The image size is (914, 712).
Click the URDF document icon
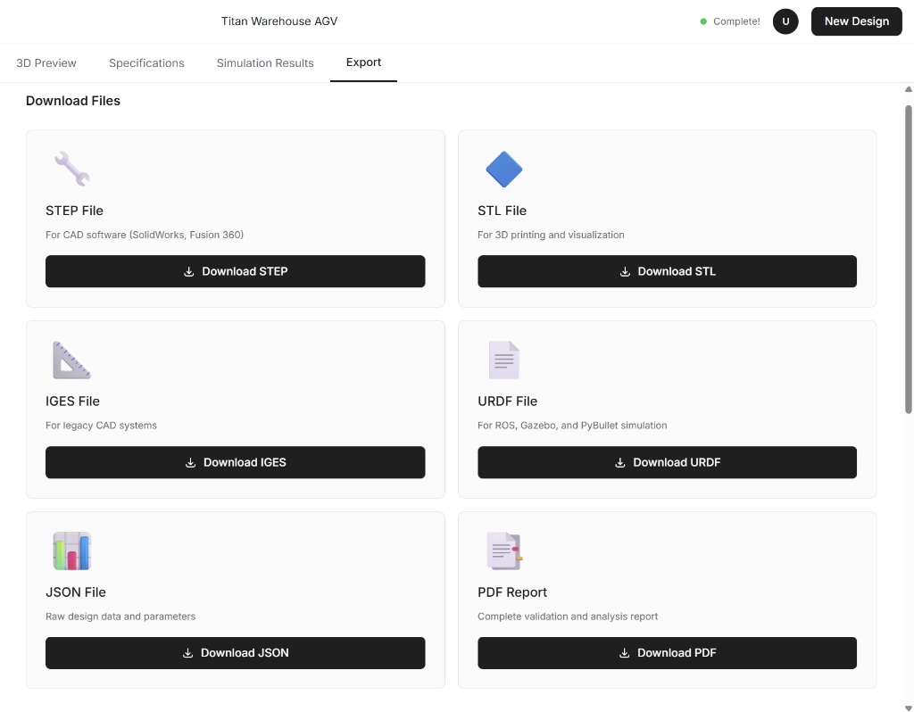pyautogui.click(x=503, y=360)
